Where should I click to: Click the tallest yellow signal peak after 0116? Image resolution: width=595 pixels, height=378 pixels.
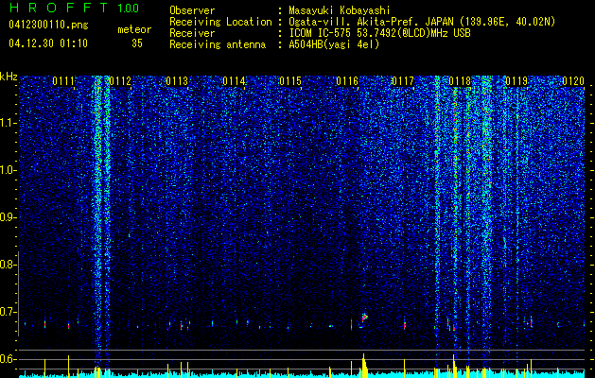[363, 366]
